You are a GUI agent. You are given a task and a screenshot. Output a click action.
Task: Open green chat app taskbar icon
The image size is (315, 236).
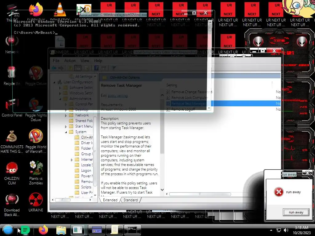25,230
